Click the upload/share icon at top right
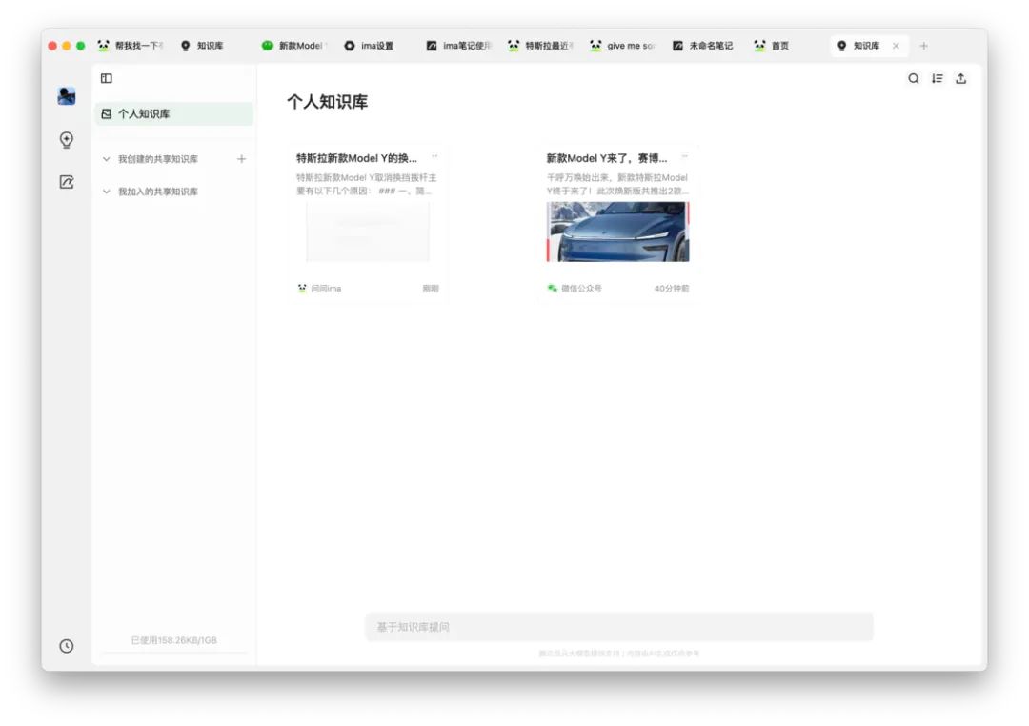The width and height of the screenshot is (1029, 726). [x=960, y=79]
